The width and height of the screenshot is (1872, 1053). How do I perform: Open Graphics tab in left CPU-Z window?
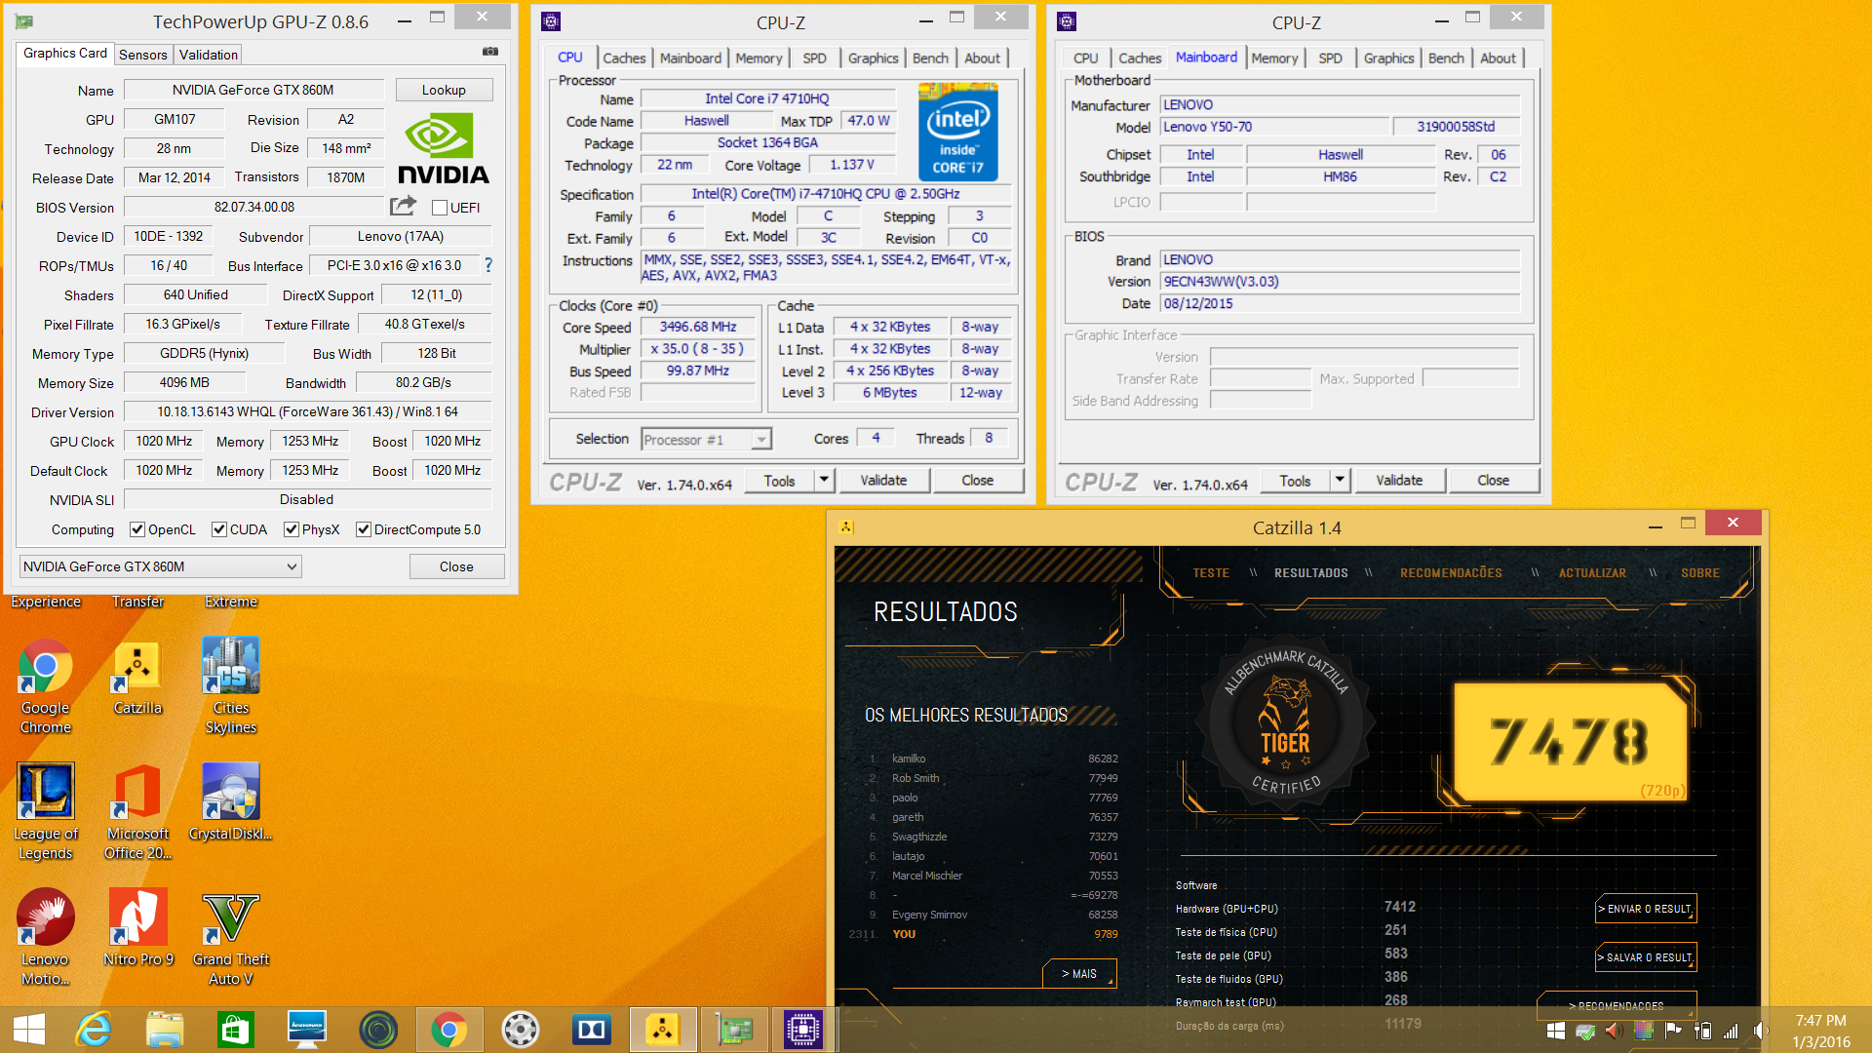(873, 58)
